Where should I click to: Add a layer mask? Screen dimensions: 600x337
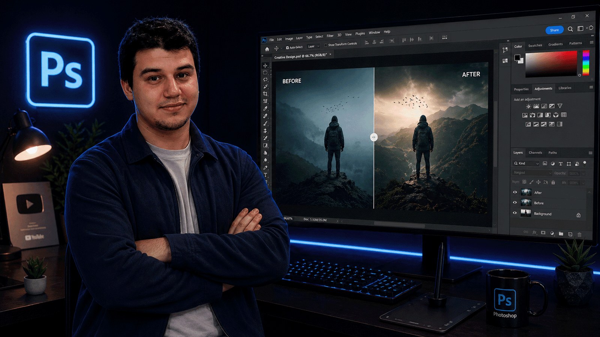pos(543,233)
